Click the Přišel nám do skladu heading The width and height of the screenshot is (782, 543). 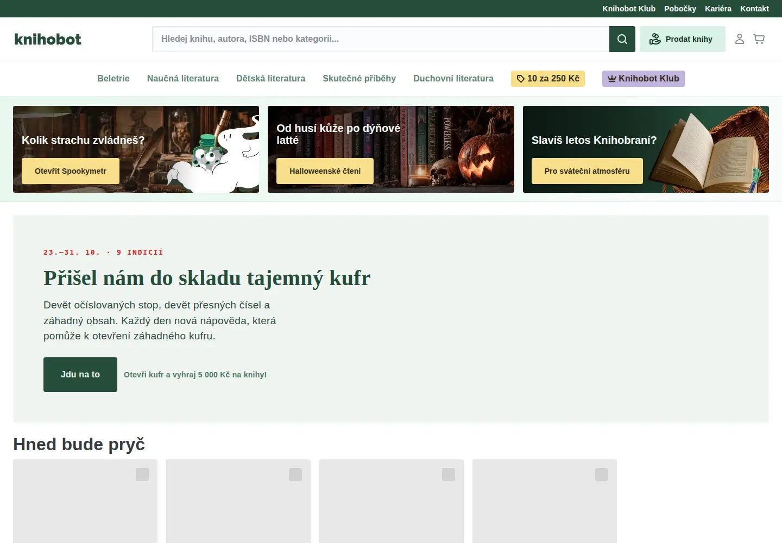point(207,278)
